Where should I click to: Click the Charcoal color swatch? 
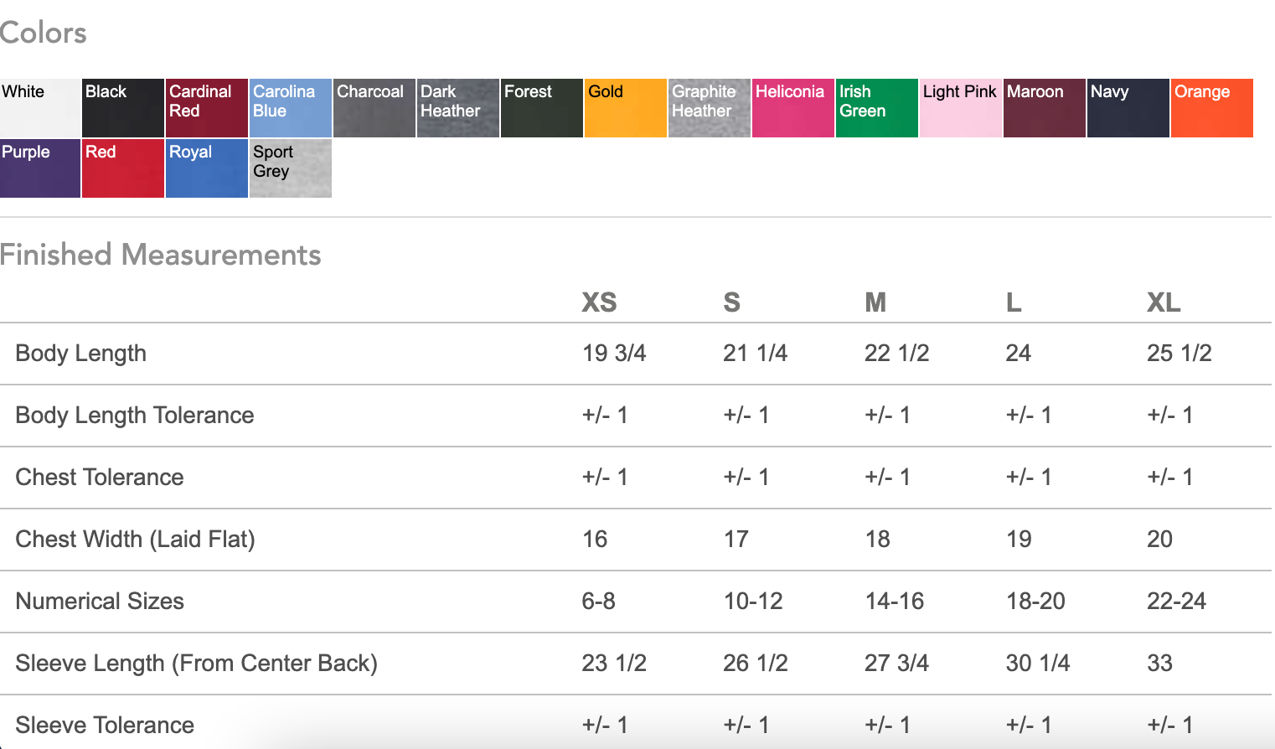(374, 108)
